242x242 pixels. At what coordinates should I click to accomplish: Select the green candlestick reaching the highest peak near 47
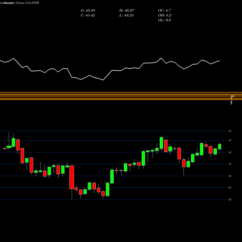tap(161, 143)
